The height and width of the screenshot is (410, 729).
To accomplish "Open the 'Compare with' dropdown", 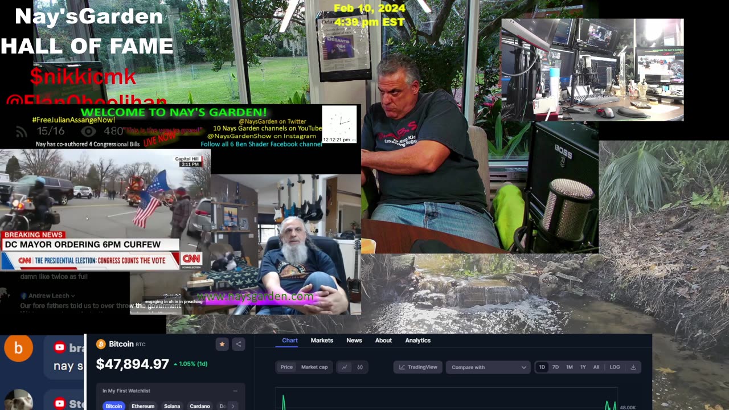I will [x=488, y=367].
